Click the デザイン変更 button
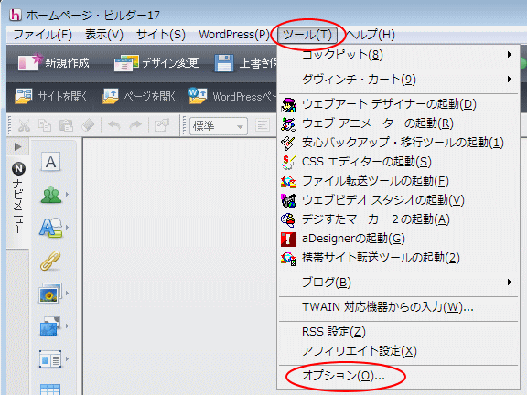The height and width of the screenshot is (395, 527). [x=156, y=62]
